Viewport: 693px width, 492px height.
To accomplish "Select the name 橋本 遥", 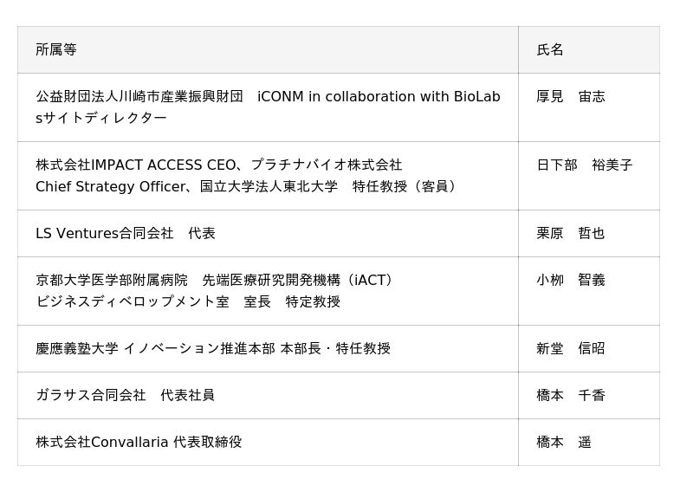I will [x=564, y=443].
